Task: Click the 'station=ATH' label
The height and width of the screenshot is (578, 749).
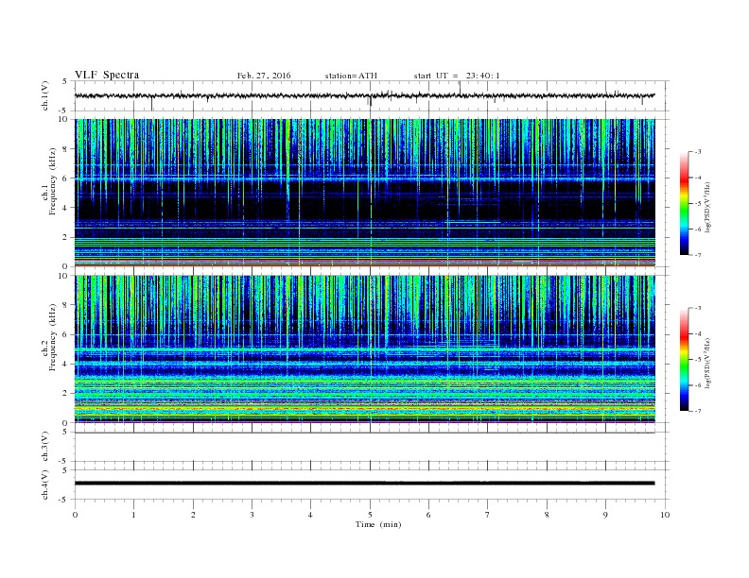Action: pos(351,76)
